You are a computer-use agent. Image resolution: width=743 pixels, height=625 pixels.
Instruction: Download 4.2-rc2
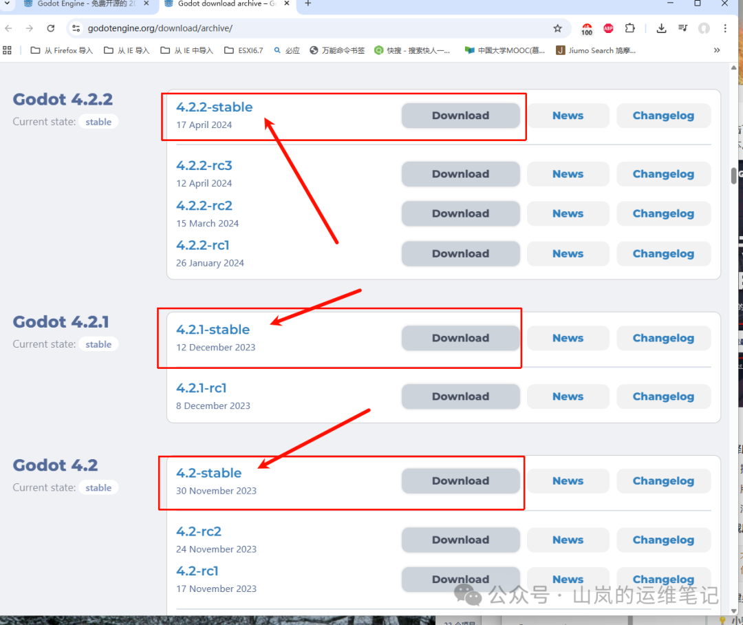coord(460,540)
